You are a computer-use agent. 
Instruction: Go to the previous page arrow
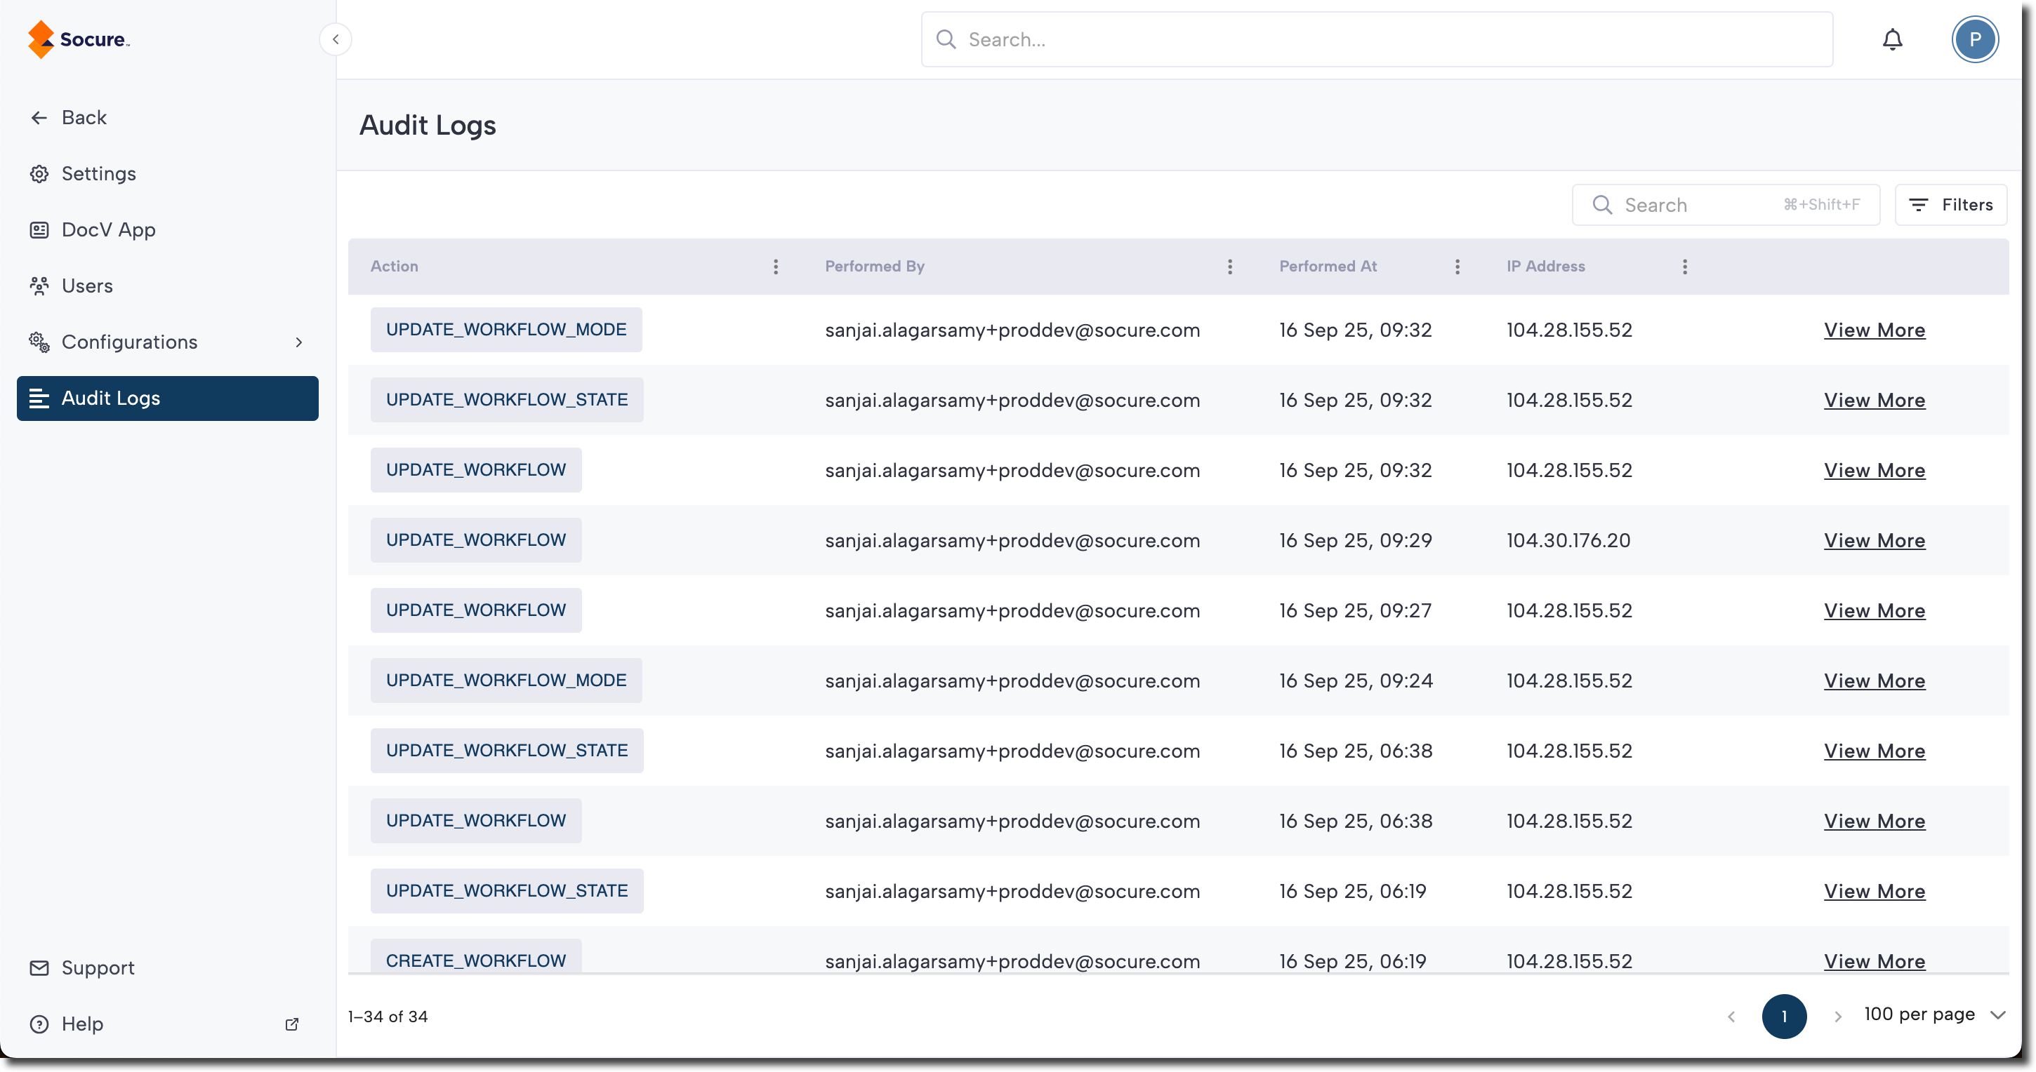(x=1731, y=1017)
